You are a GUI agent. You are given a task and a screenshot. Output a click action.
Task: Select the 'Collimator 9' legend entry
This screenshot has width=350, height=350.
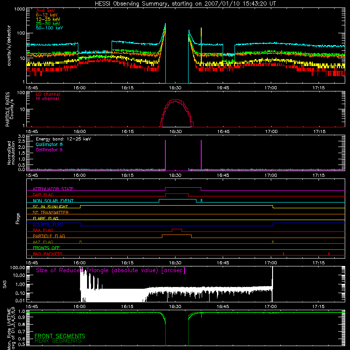tap(49, 150)
